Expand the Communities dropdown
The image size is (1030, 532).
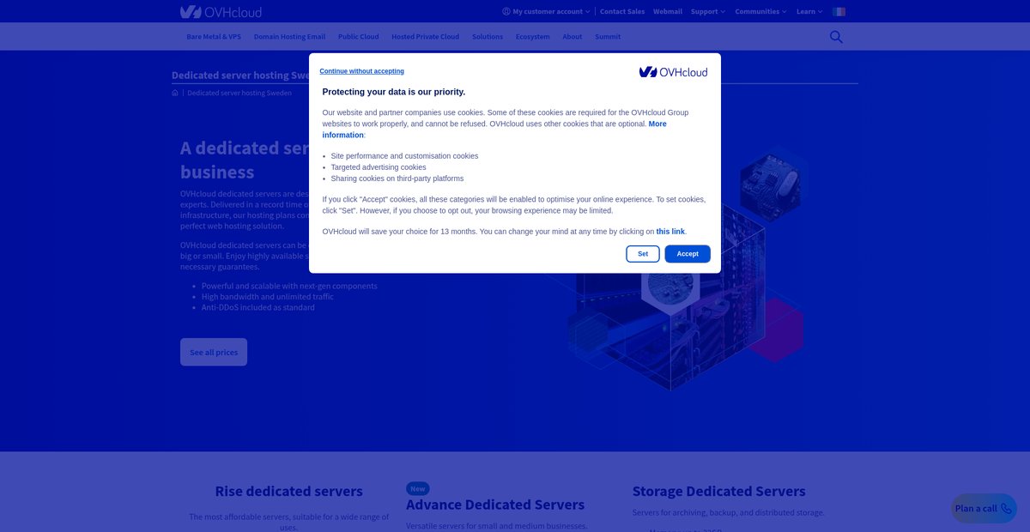(x=761, y=12)
